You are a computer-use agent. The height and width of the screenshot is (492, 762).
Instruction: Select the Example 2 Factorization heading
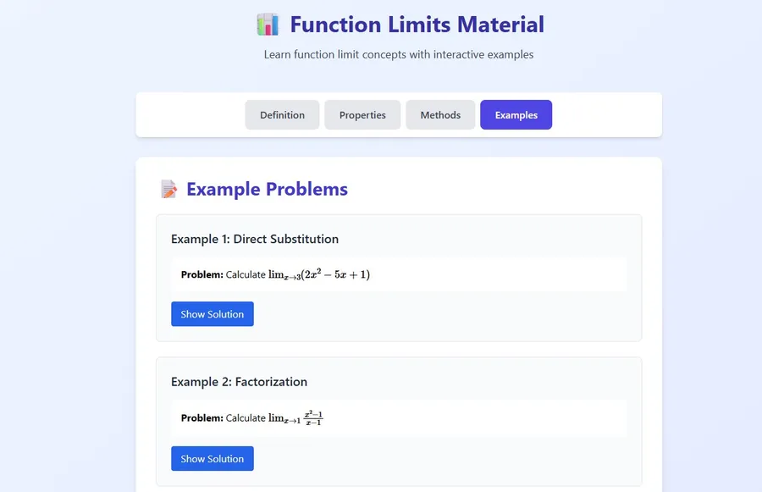tap(239, 382)
